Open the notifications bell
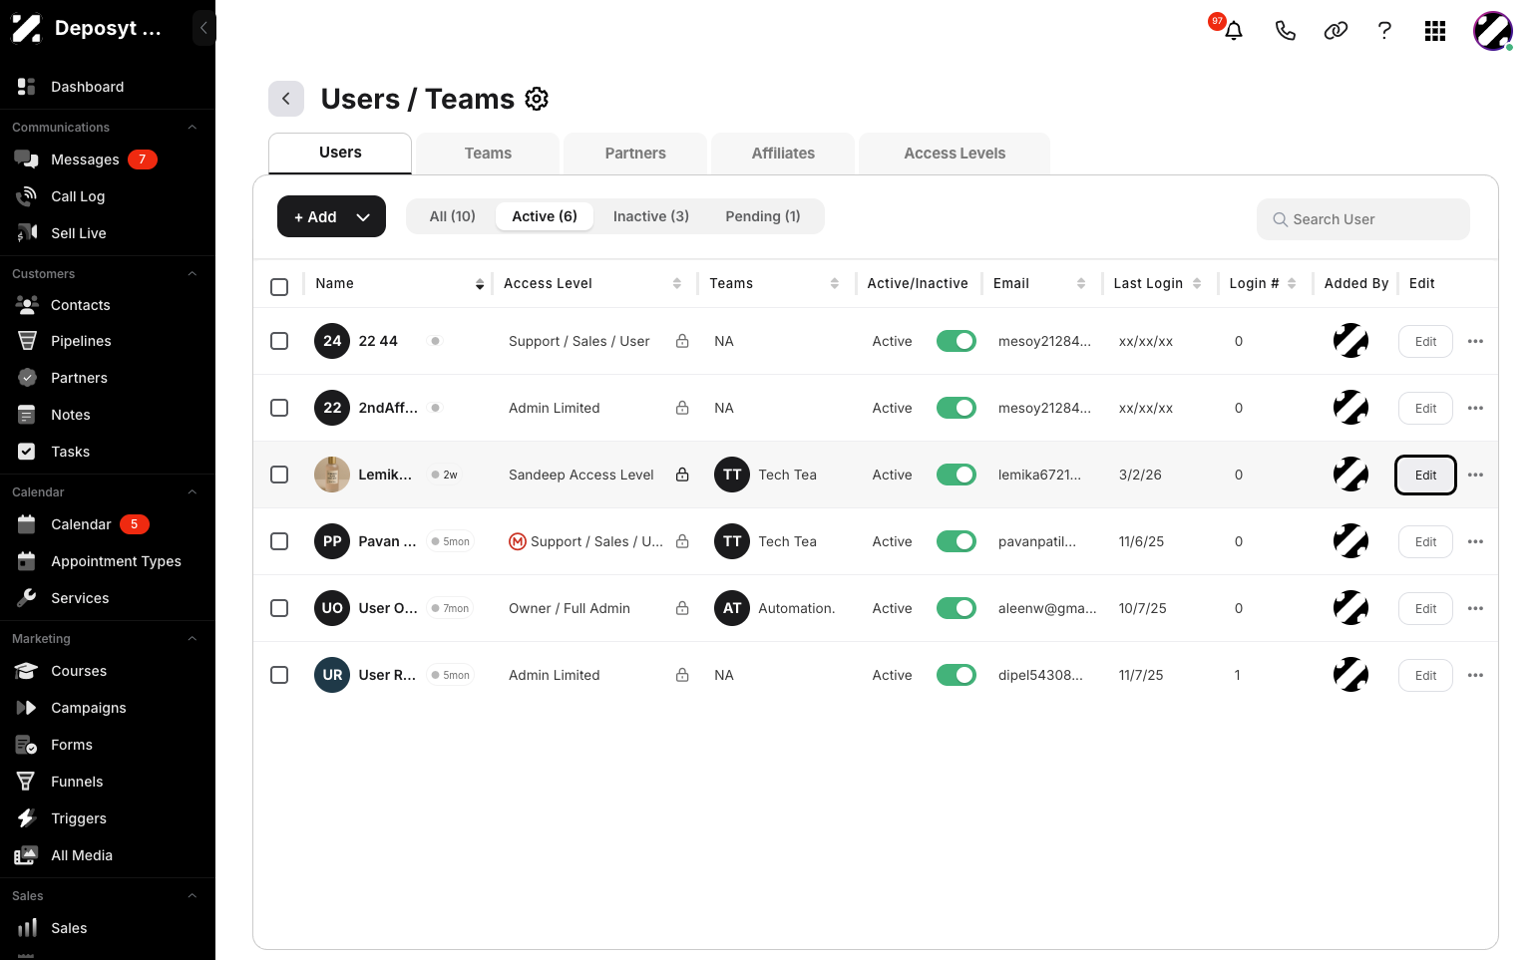Image resolution: width=1537 pixels, height=960 pixels. coord(1234,30)
